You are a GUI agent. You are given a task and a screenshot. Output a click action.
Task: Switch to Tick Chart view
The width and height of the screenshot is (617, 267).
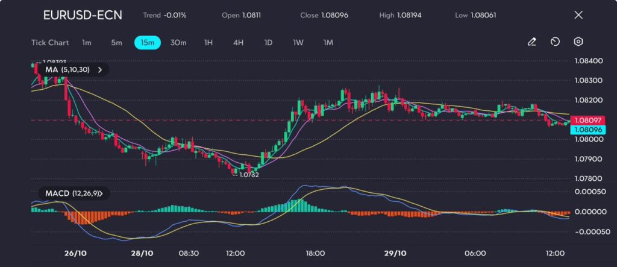click(x=49, y=43)
